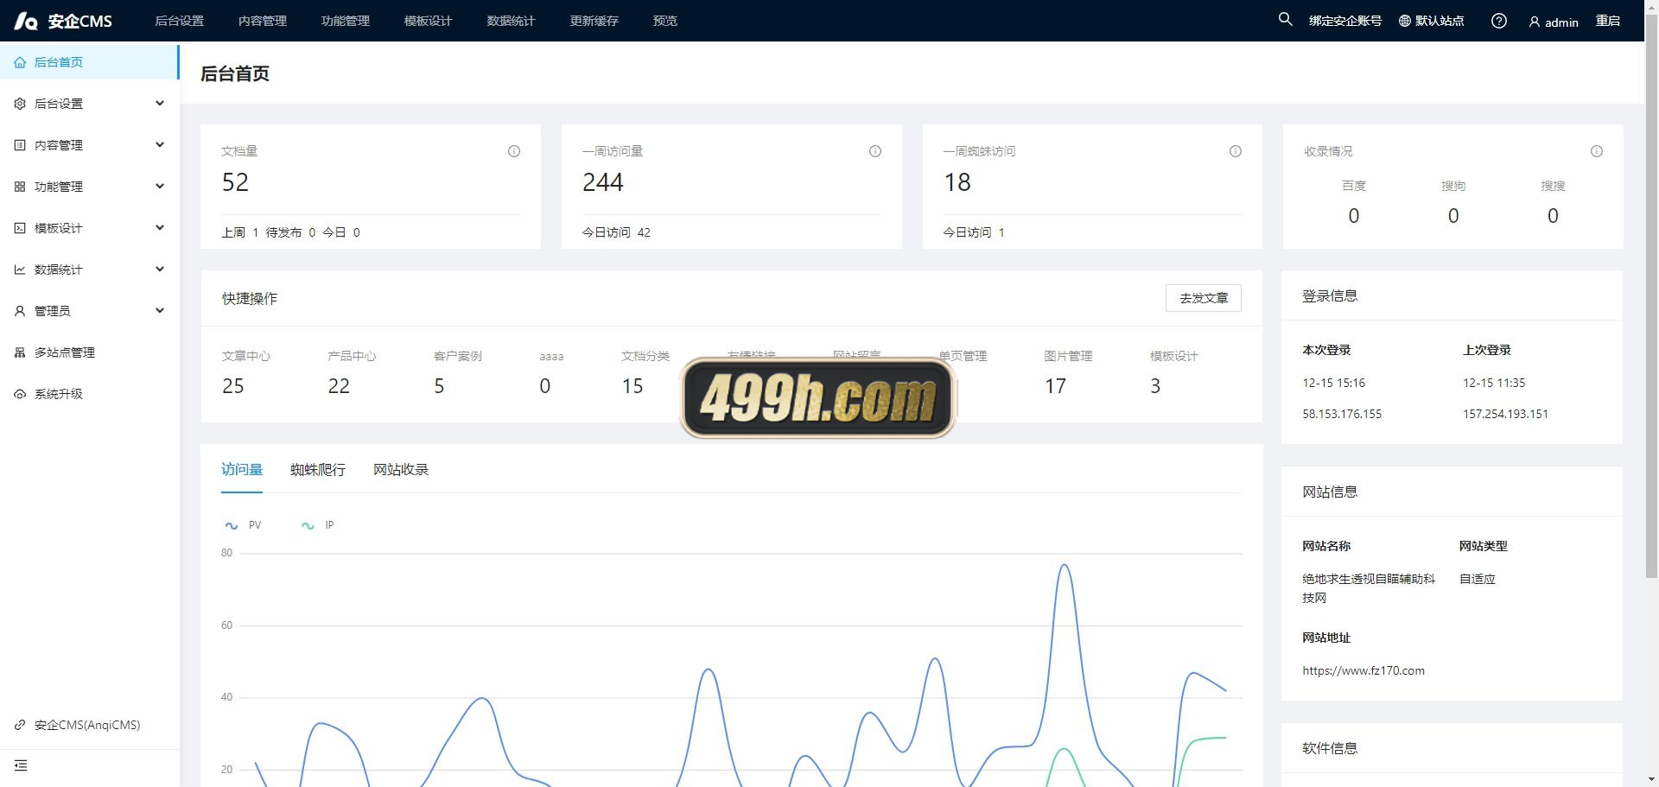Click 绑定安企账号 link
This screenshot has height=787, width=1659.
(1345, 21)
